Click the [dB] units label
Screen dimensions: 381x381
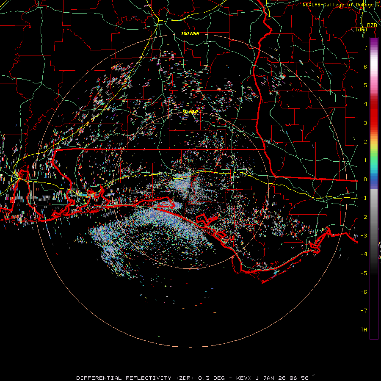361,30
